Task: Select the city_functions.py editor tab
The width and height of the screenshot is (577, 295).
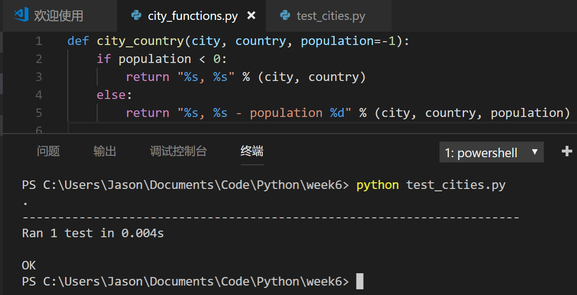Action: click(192, 16)
